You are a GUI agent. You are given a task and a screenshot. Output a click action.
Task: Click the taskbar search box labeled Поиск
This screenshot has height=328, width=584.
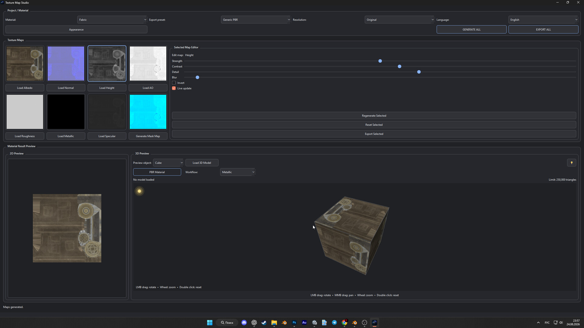[227, 323]
